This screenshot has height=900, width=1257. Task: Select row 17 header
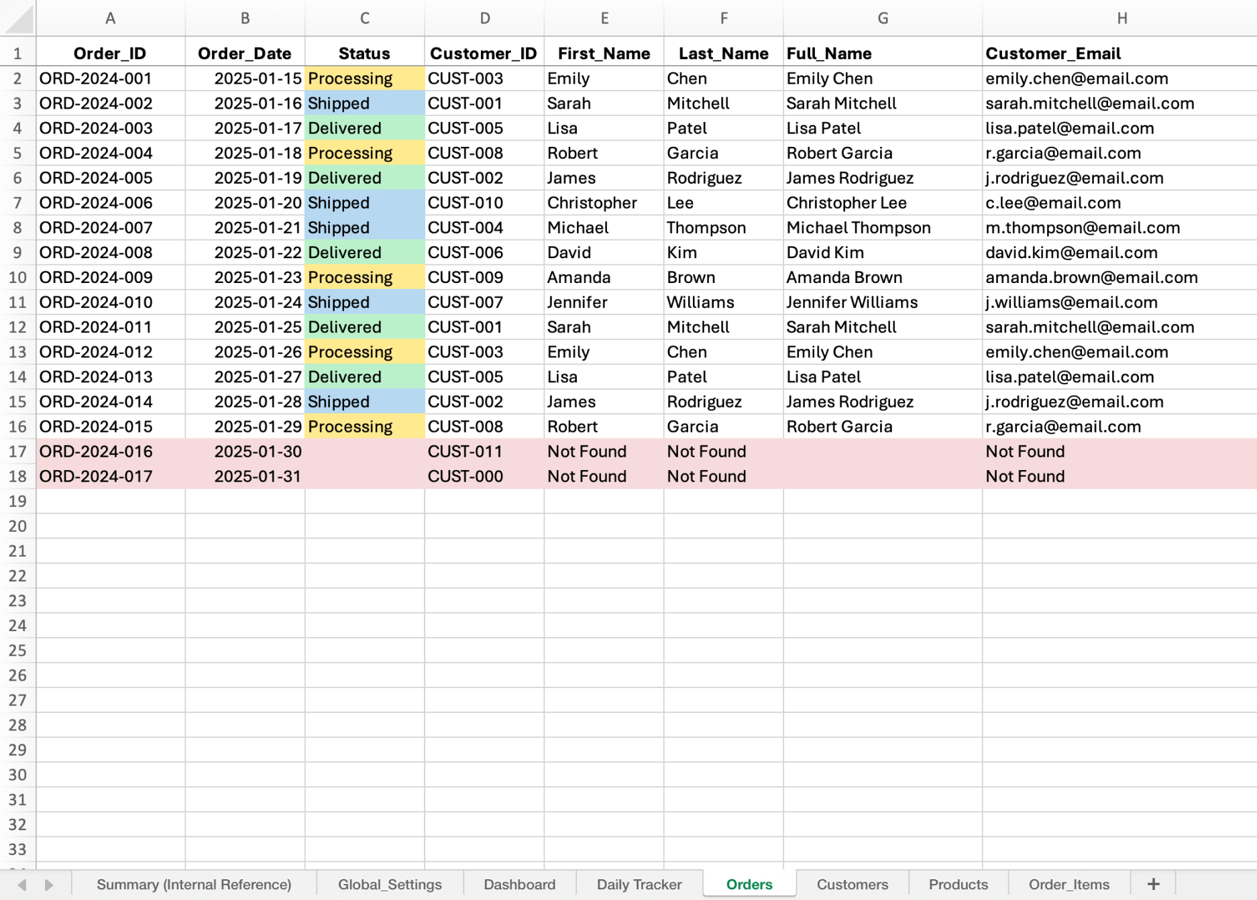click(17, 451)
